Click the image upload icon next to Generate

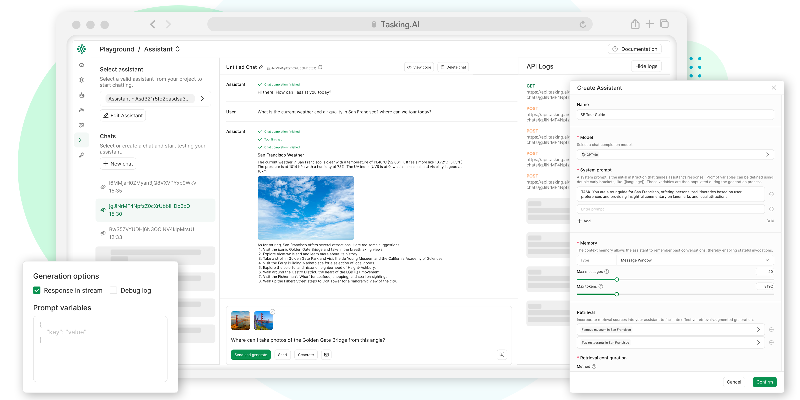326,355
